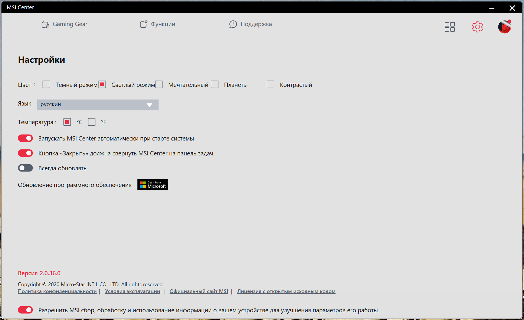The width and height of the screenshot is (524, 320).
Task: Enable the Темный режим checkbox
Action: 46,84
